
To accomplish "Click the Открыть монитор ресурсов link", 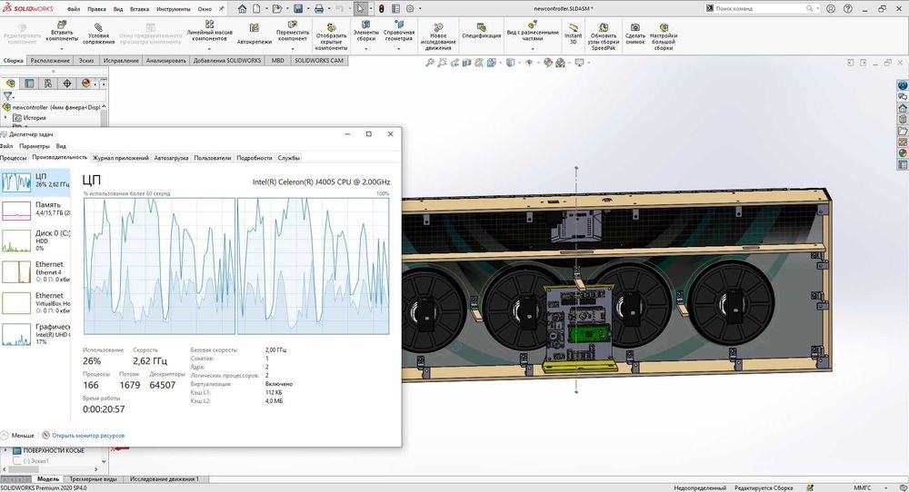I will tap(88, 436).
